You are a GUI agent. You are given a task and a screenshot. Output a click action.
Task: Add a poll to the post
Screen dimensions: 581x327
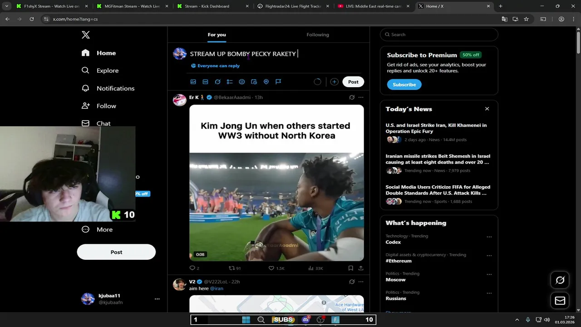click(230, 82)
